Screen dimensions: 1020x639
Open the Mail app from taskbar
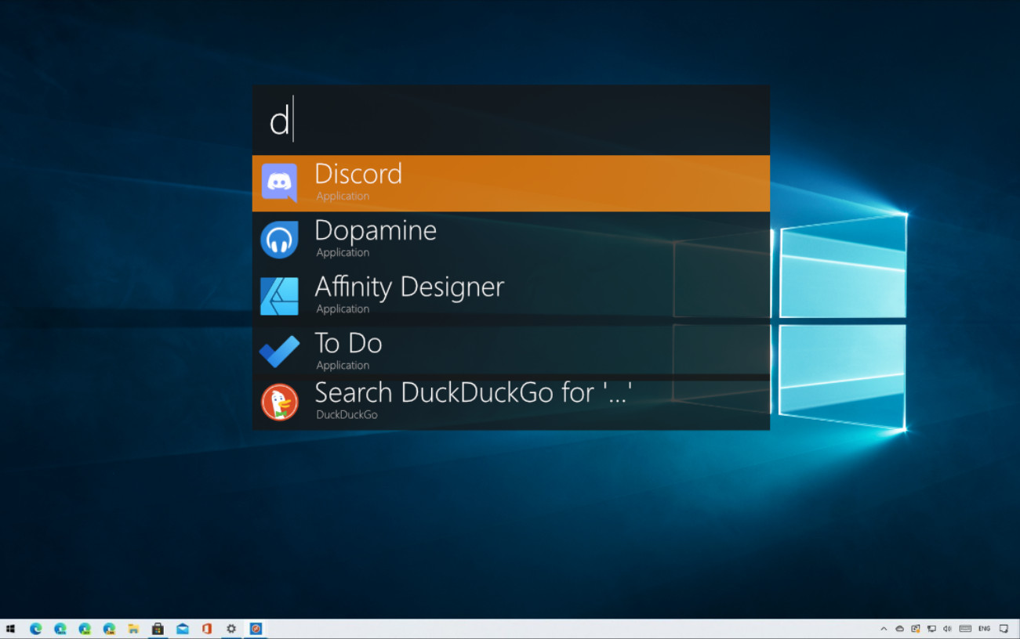pyautogui.click(x=183, y=629)
